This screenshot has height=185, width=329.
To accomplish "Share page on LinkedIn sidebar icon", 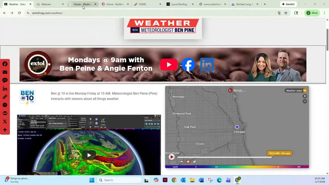I will (x=5, y=89).
